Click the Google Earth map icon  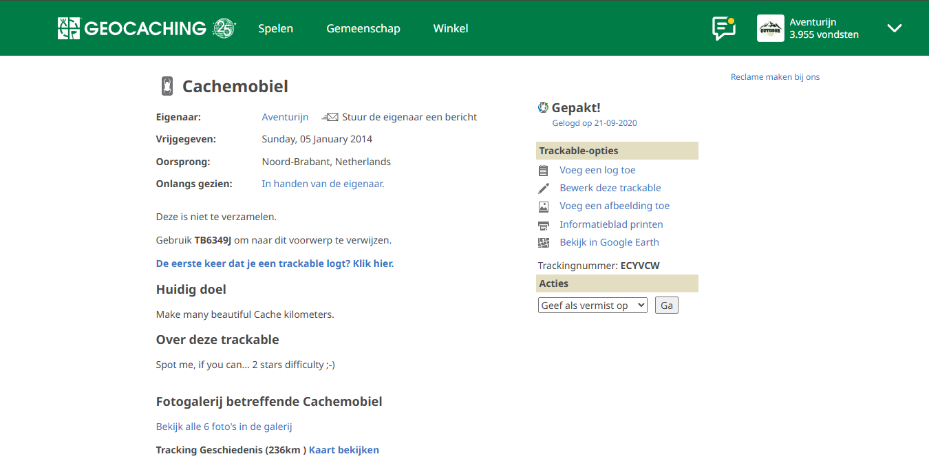click(x=544, y=243)
